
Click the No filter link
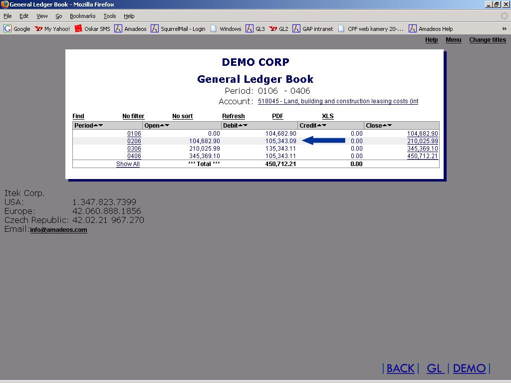(x=133, y=116)
